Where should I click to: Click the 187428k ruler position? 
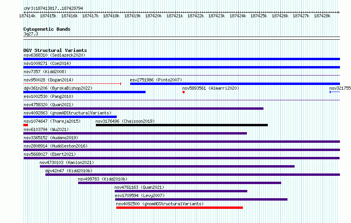(322, 16)
